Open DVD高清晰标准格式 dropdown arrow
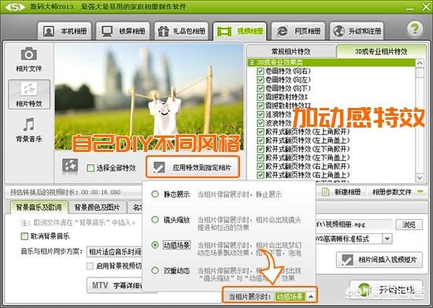Viewport: 433px width, 308px height. (x=387, y=239)
